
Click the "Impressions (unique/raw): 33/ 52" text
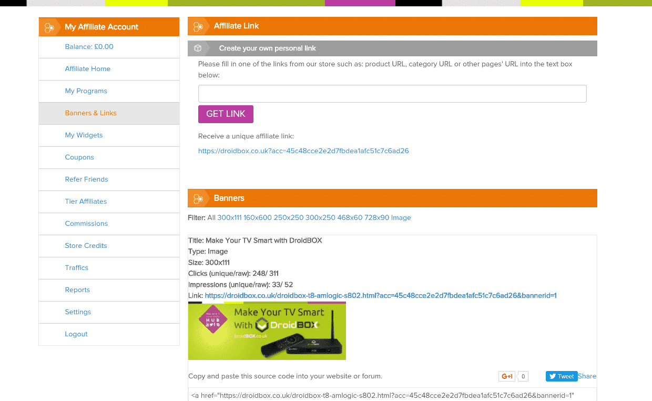pos(240,285)
